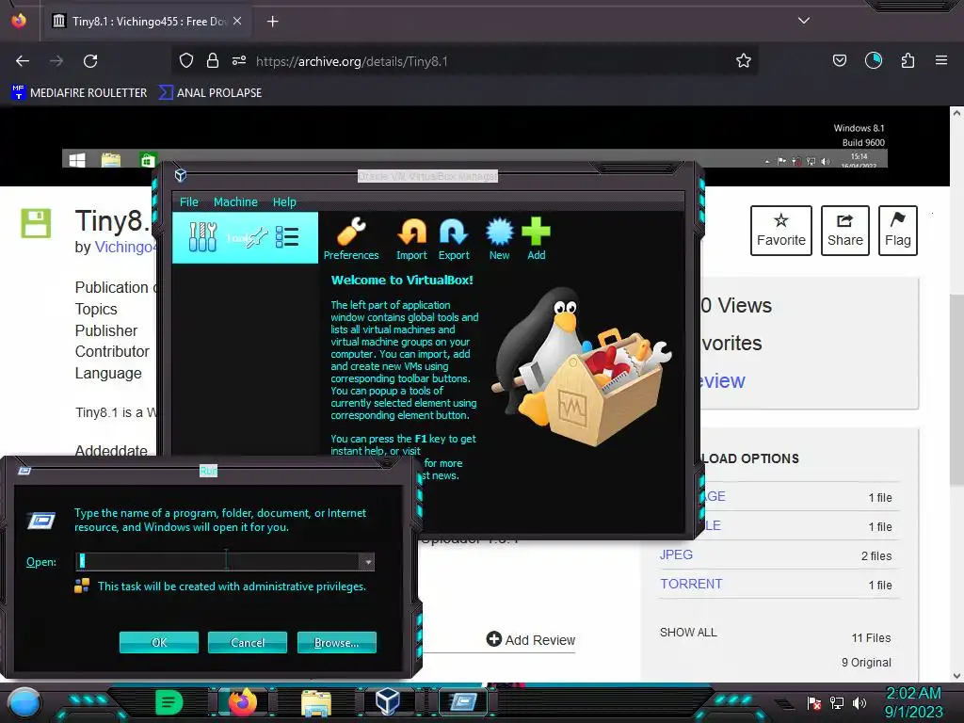The width and height of the screenshot is (964, 723).
Task: Click SHOW ALL download files
Action: pyautogui.click(x=688, y=633)
